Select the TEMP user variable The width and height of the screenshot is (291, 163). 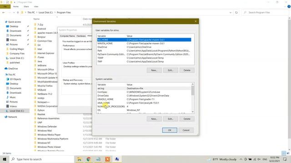(x=144, y=58)
